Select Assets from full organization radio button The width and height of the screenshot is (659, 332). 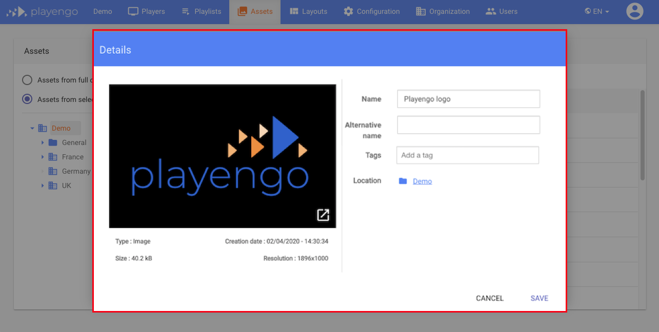[27, 80]
